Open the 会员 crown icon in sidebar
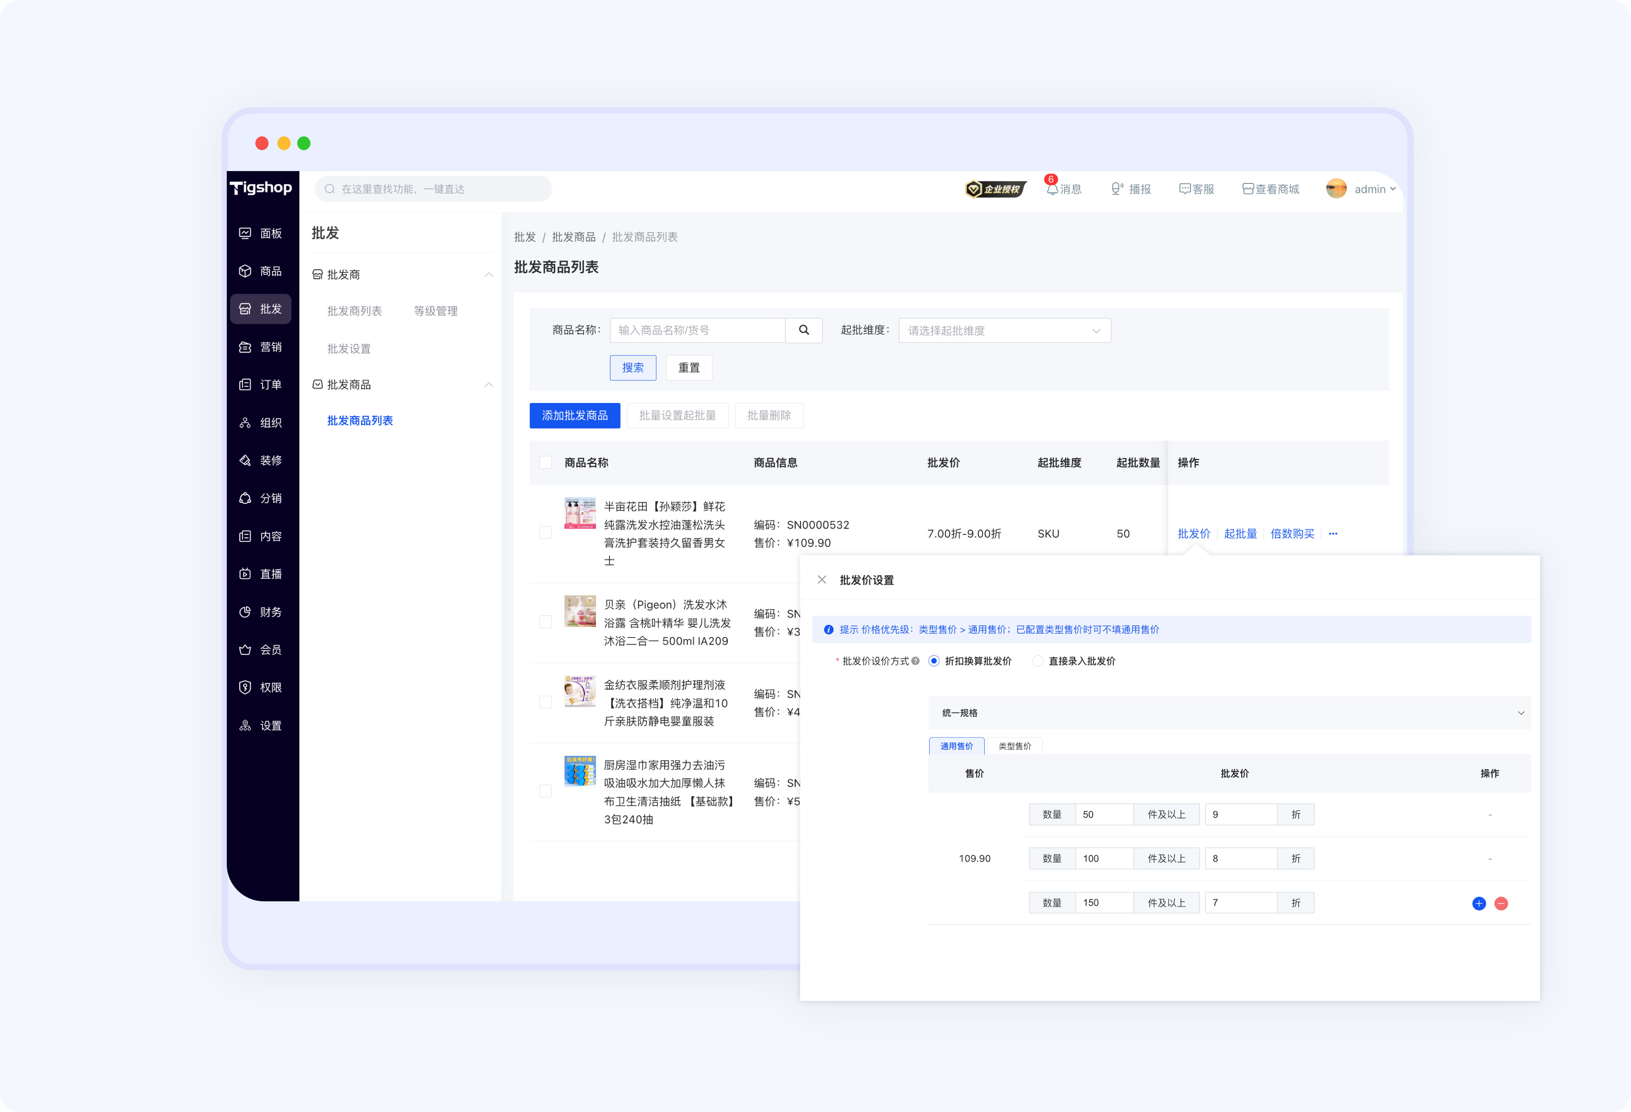The width and height of the screenshot is (1631, 1112). tap(245, 650)
